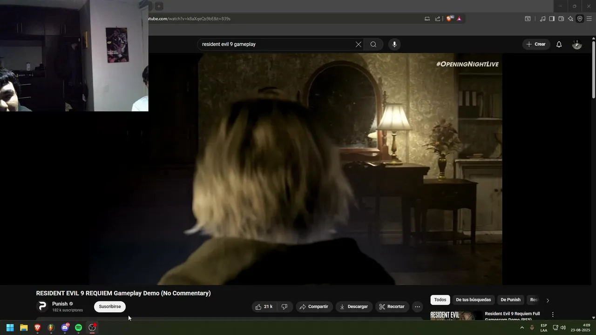Image resolution: width=596 pixels, height=335 pixels.
Task: Open the Brave Wallet icon
Action: tap(561, 19)
